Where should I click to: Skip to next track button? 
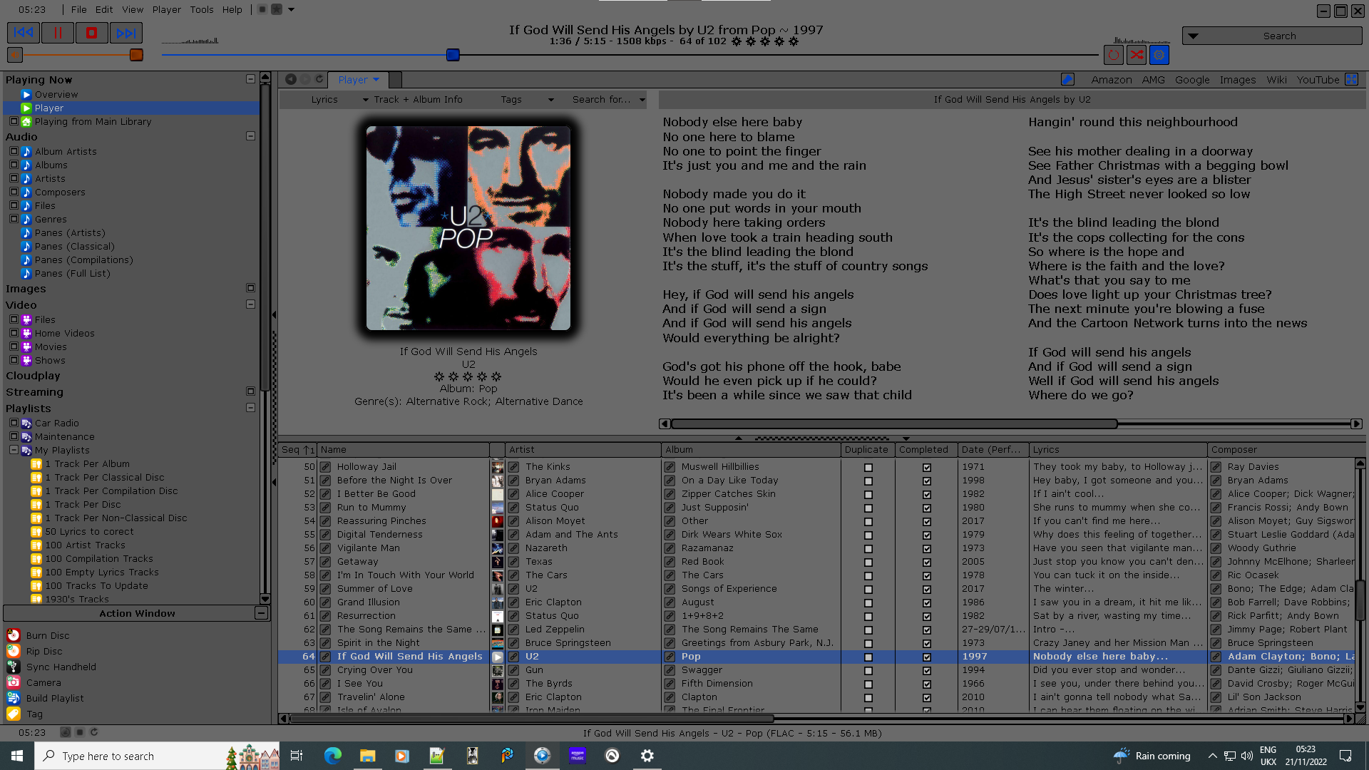(x=125, y=33)
